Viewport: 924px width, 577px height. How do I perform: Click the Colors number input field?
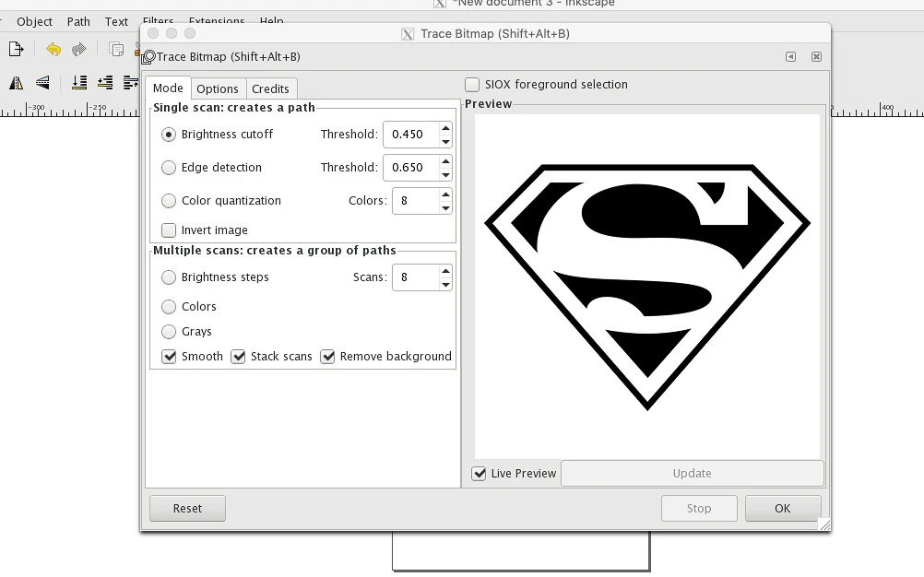point(416,201)
